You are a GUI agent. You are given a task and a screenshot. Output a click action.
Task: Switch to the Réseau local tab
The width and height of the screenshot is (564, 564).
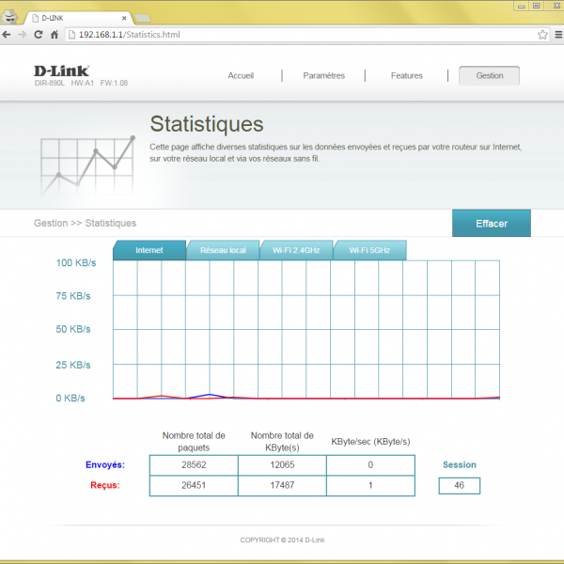[x=223, y=250]
